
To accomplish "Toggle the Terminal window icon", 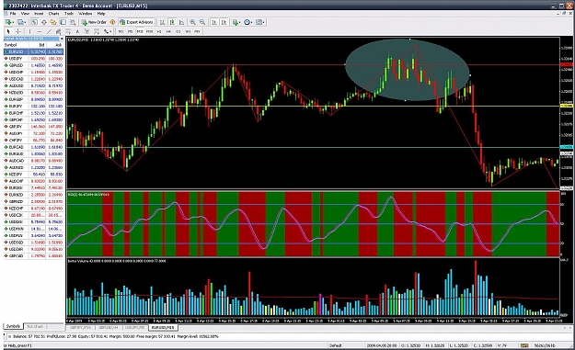I will (x=63, y=22).
